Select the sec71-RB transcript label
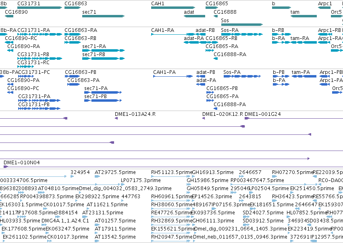This screenshot has width=343, height=243. [94, 54]
